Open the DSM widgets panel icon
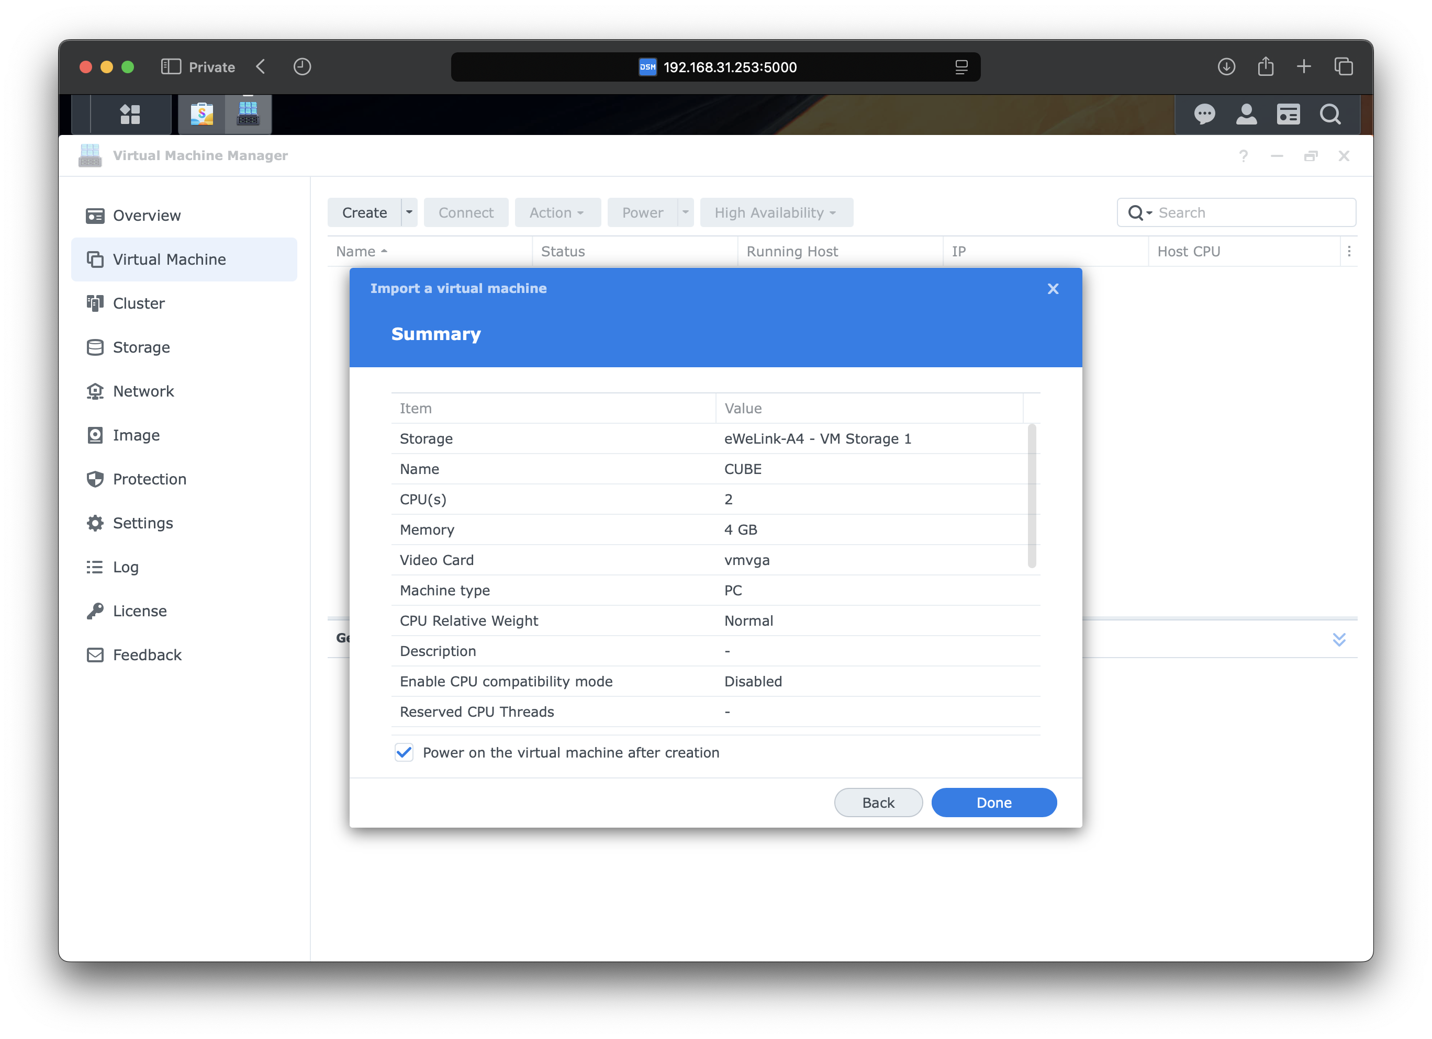Screen dimensions: 1432x1039 [x=1288, y=114]
